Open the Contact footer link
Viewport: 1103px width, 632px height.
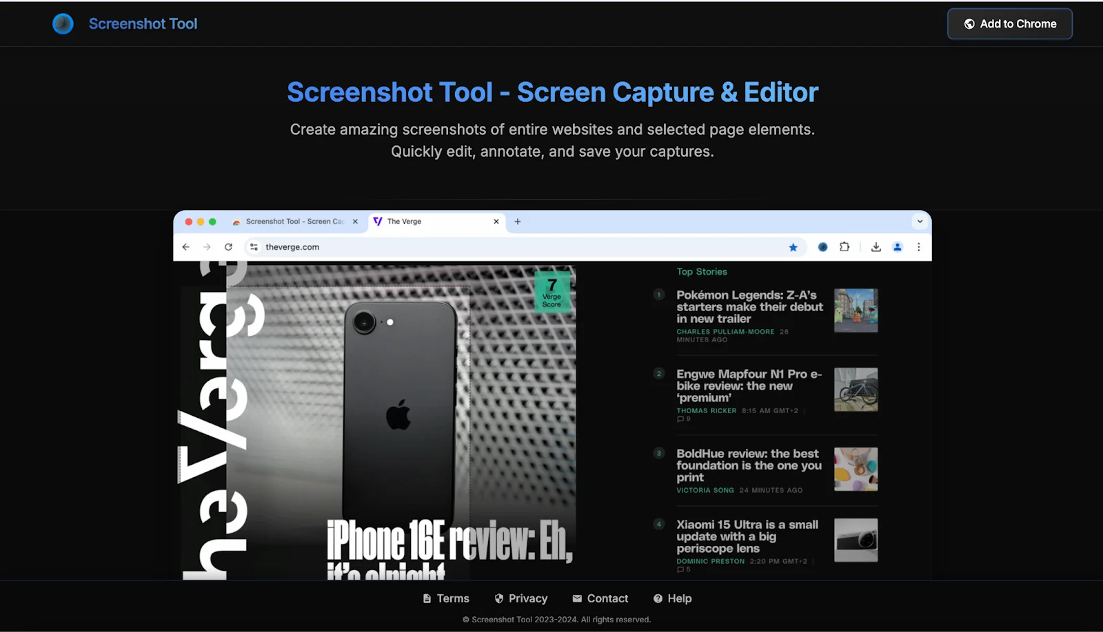(600, 599)
